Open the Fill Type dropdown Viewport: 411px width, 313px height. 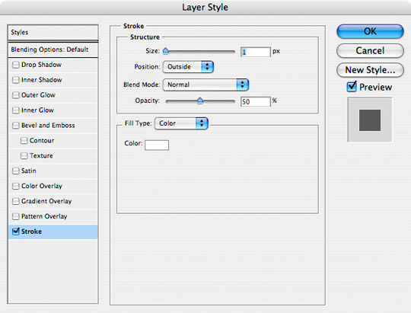coord(181,123)
